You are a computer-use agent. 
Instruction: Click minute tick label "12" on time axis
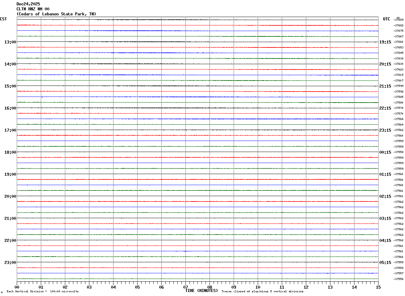(x=306, y=287)
